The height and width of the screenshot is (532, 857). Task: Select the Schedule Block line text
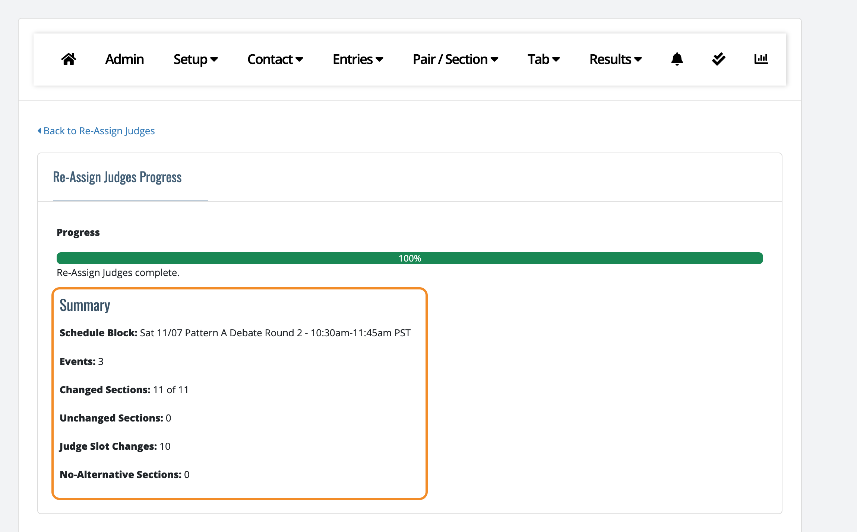click(x=235, y=333)
